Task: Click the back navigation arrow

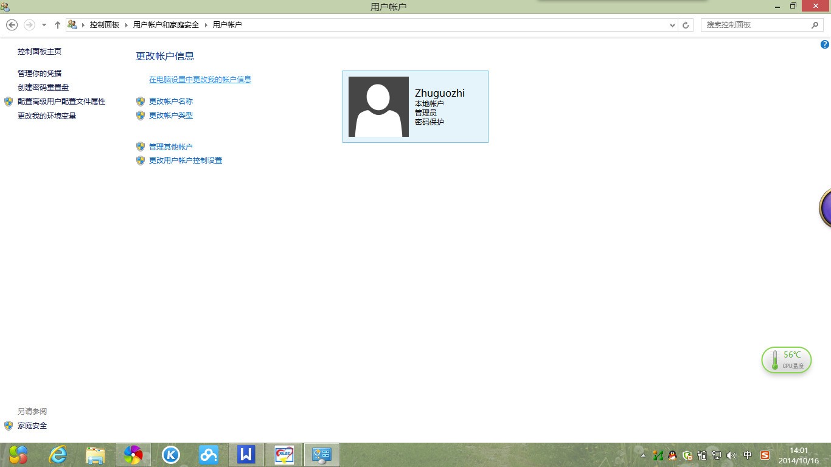Action: (12, 25)
